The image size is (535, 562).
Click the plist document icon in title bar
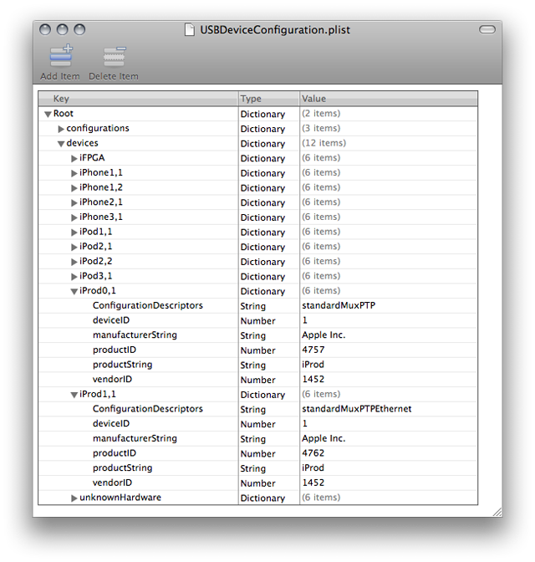pyautogui.click(x=191, y=30)
